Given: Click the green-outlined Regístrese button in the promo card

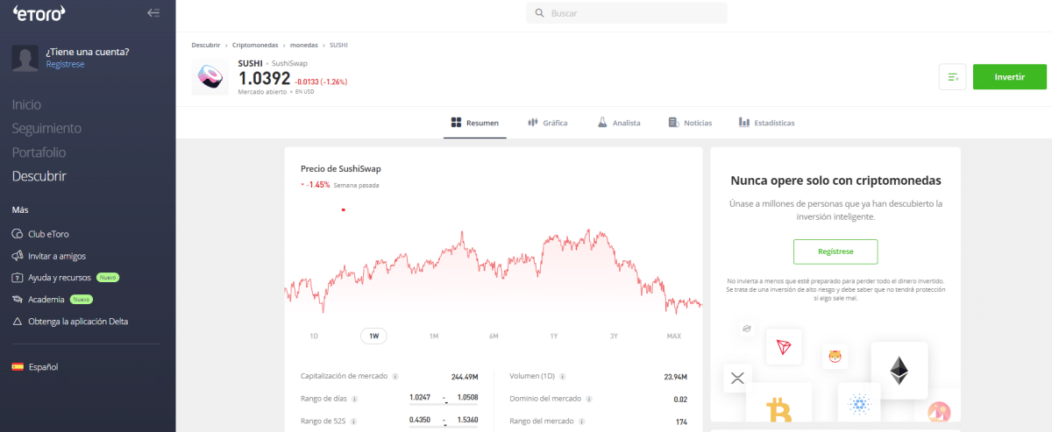Looking at the screenshot, I should tap(835, 251).
